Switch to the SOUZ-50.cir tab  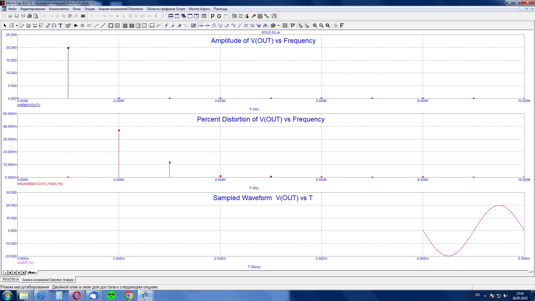11,279
